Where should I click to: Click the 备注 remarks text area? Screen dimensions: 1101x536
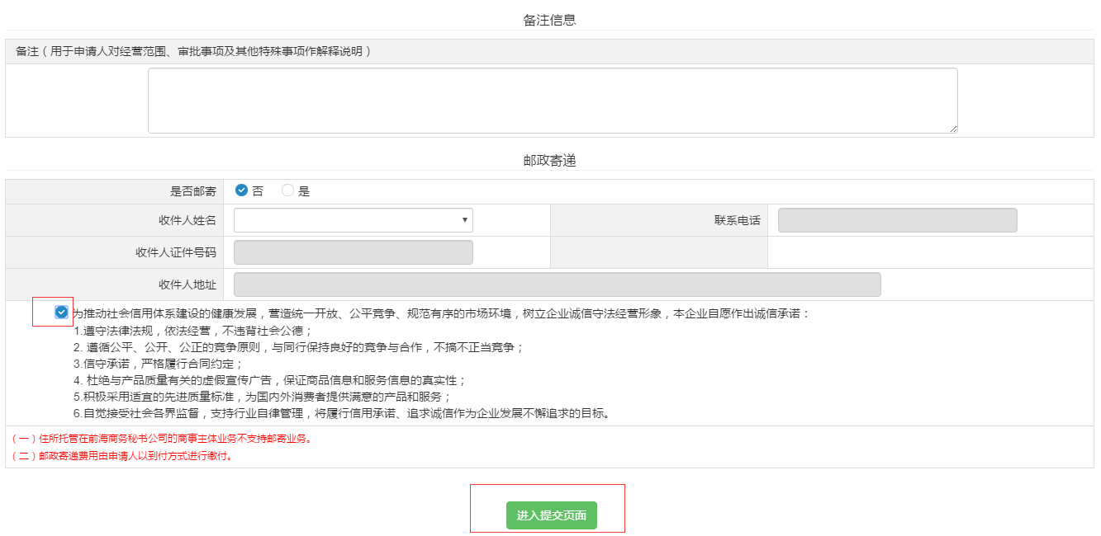(x=552, y=101)
